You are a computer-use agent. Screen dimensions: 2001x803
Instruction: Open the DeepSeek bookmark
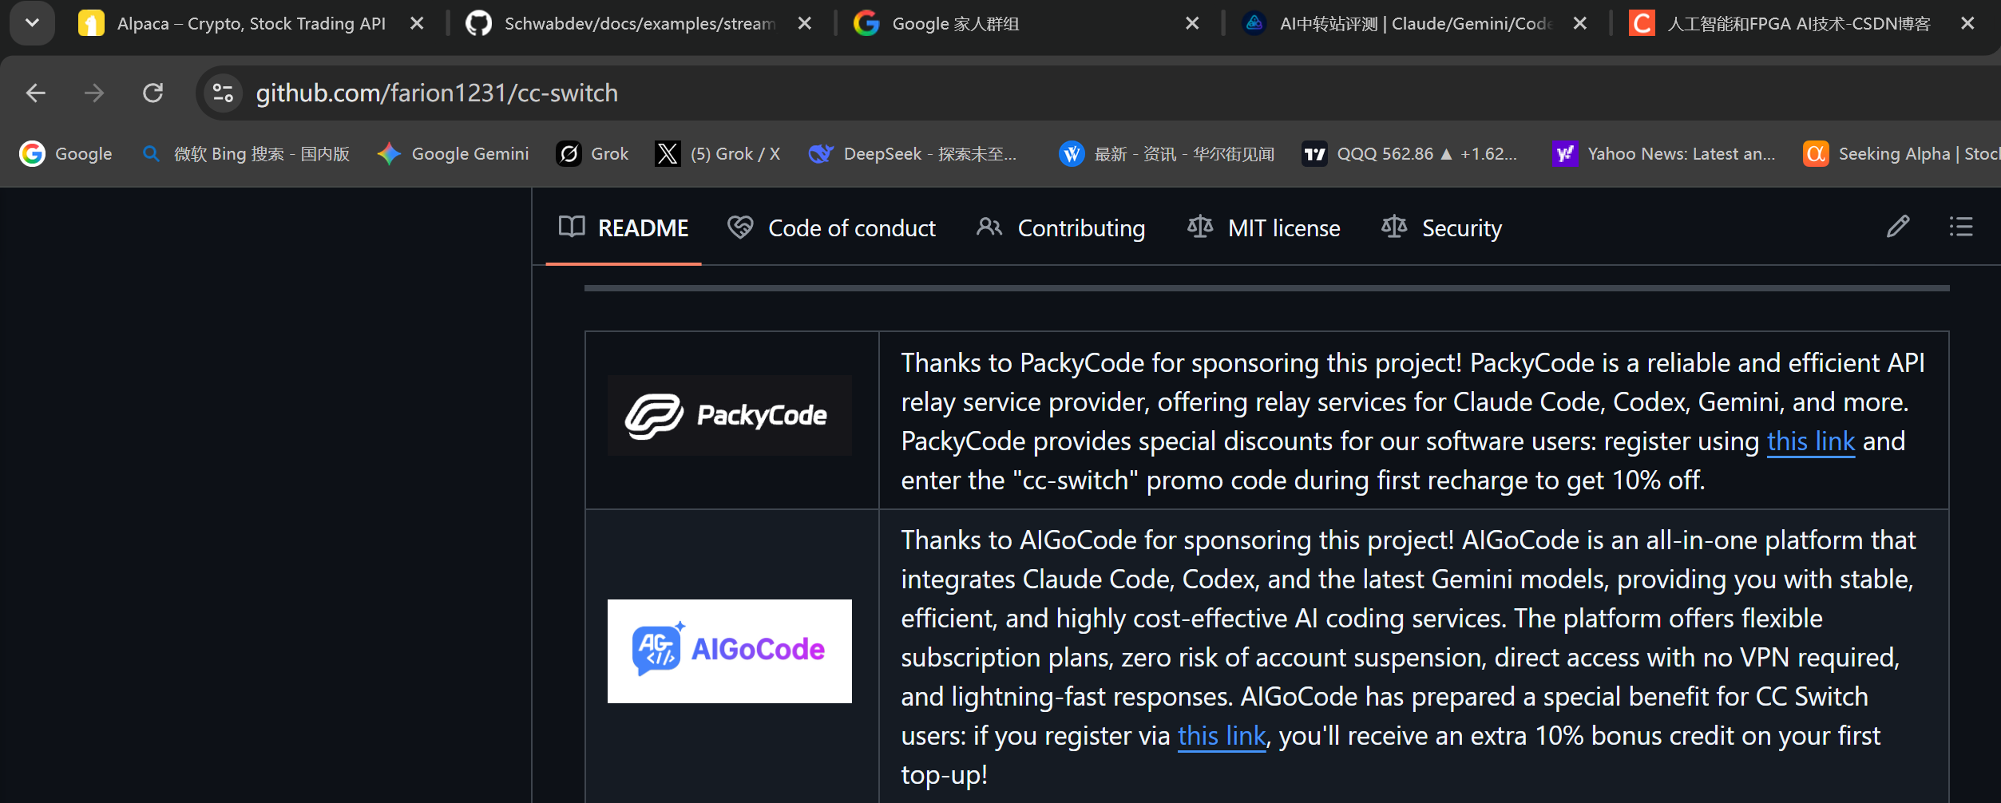pos(913,154)
